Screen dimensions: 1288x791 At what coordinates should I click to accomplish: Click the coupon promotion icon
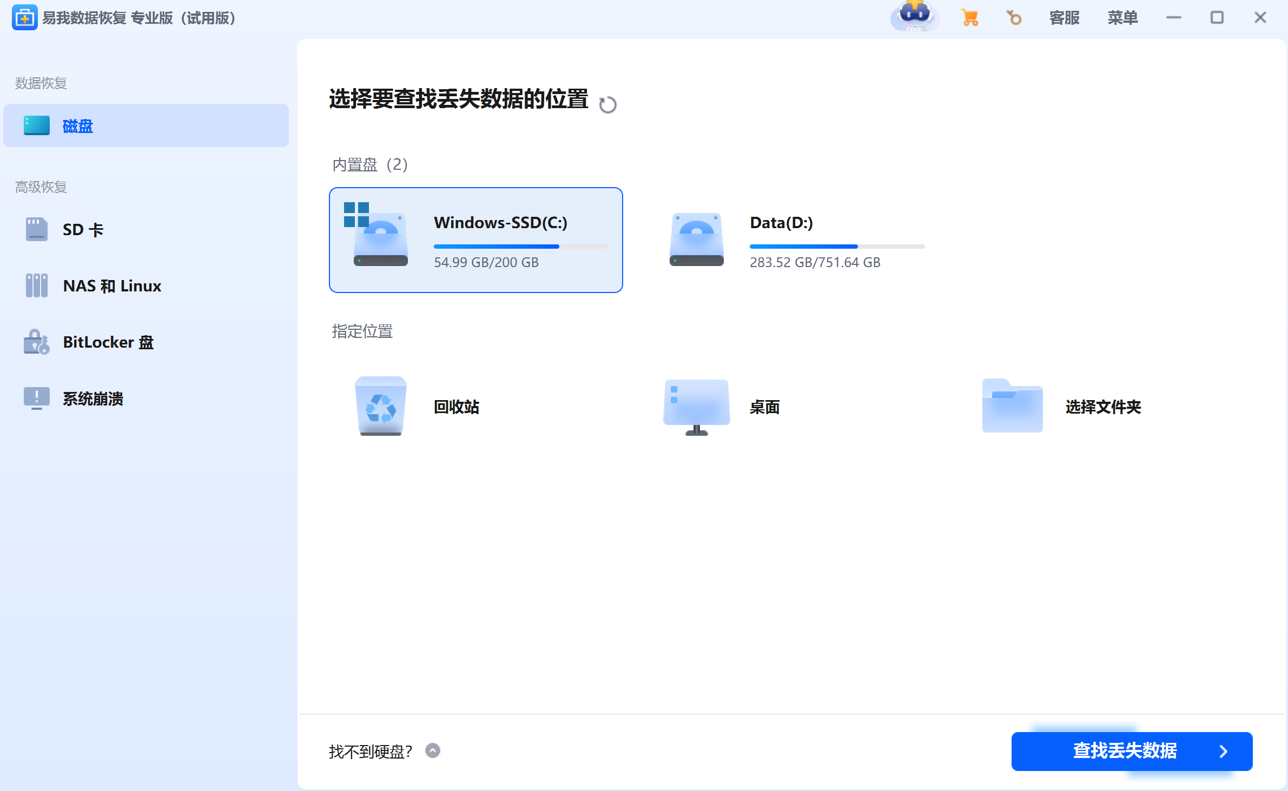[x=1014, y=17]
